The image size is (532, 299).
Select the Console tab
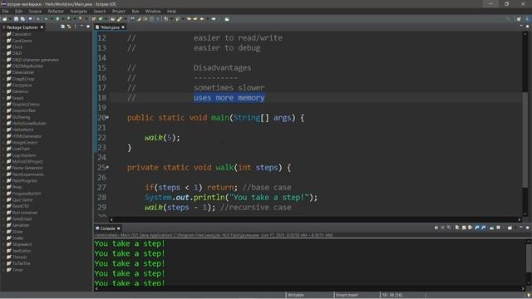(107, 228)
